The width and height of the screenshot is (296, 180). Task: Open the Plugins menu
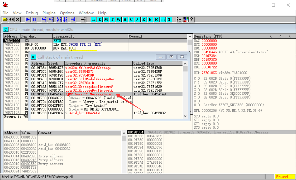pyautogui.click(x=49, y=13)
